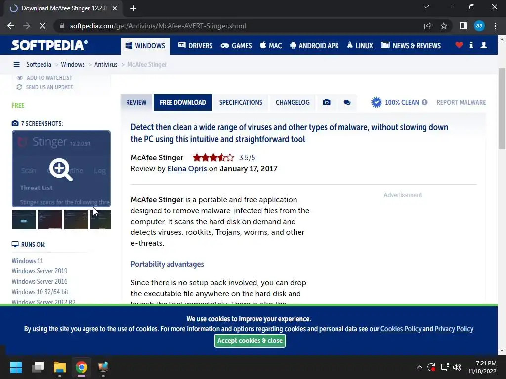Open the first small screenshot thumbnail

point(24,220)
